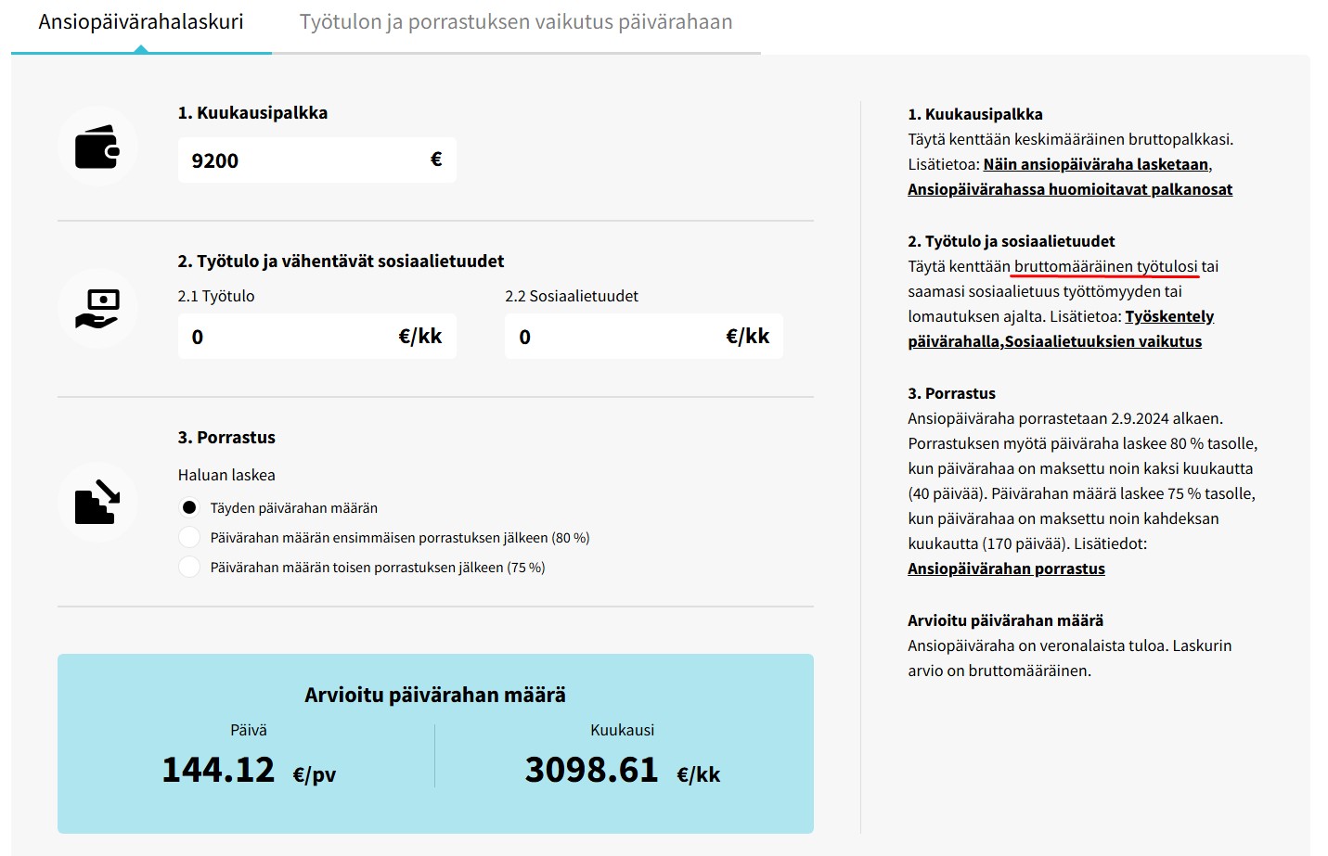Screen dimensions: 1328x856
Task: Click the downward stairs Porrastus icon
Action: [x=97, y=502]
